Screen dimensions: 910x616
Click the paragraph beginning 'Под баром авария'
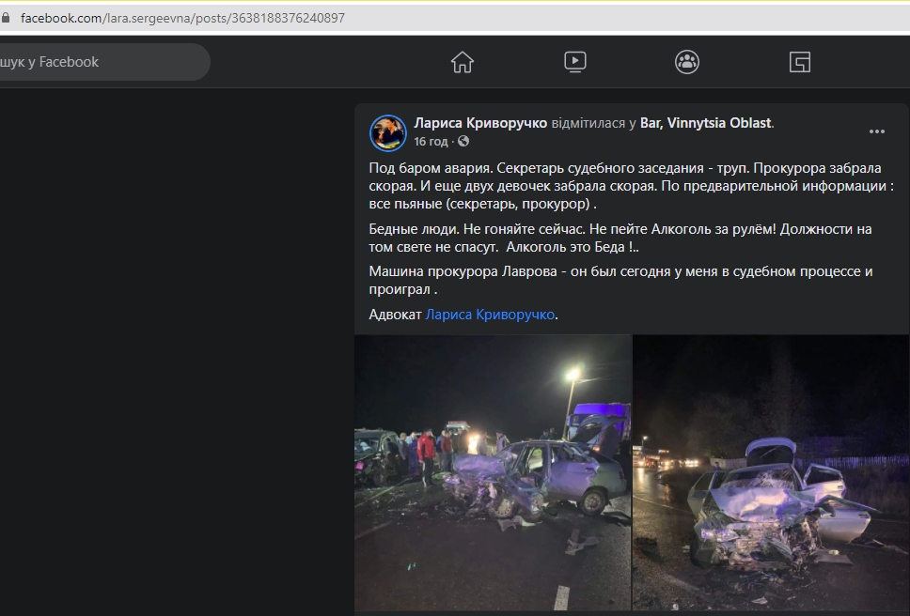point(632,186)
